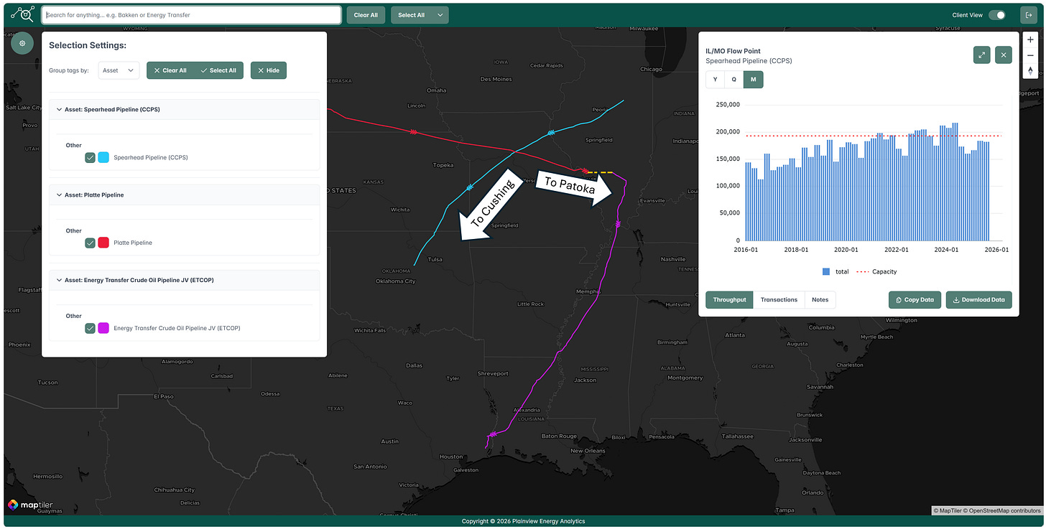The width and height of the screenshot is (1046, 529).
Task: Open the Group tags by Asset dropdown
Action: [119, 70]
